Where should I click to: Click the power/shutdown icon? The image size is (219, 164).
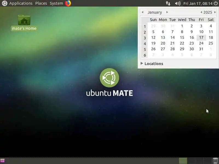216,3
